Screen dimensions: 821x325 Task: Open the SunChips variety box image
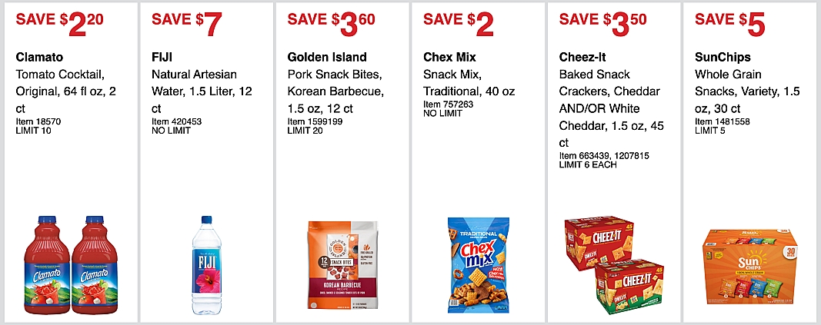point(749,273)
